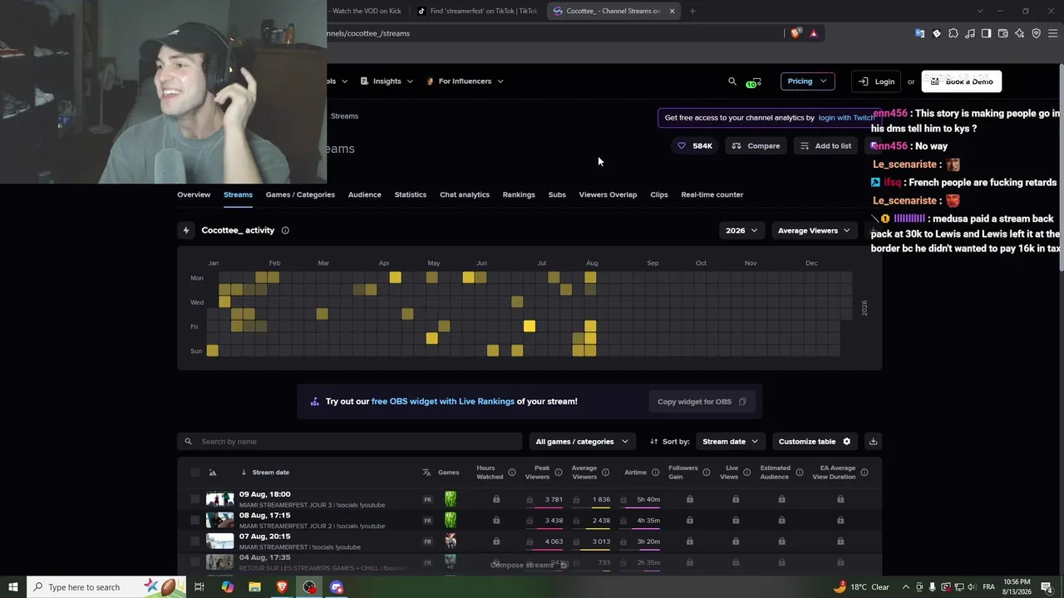Show hidden system tray icons chevron
1064x598 pixels.
tap(906, 587)
